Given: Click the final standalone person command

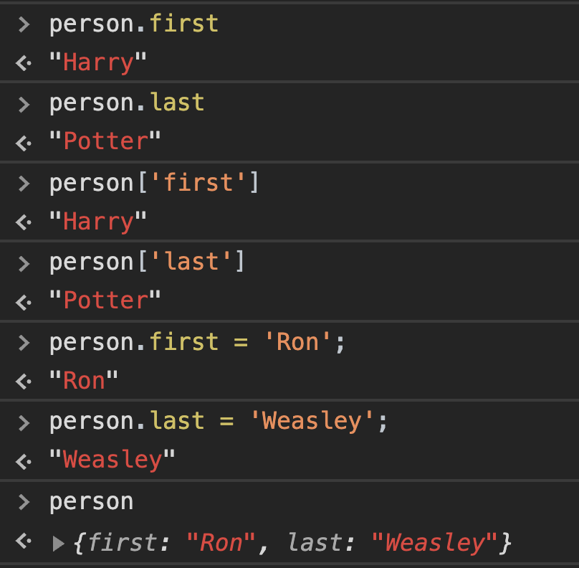Looking at the screenshot, I should pyautogui.click(x=91, y=501).
